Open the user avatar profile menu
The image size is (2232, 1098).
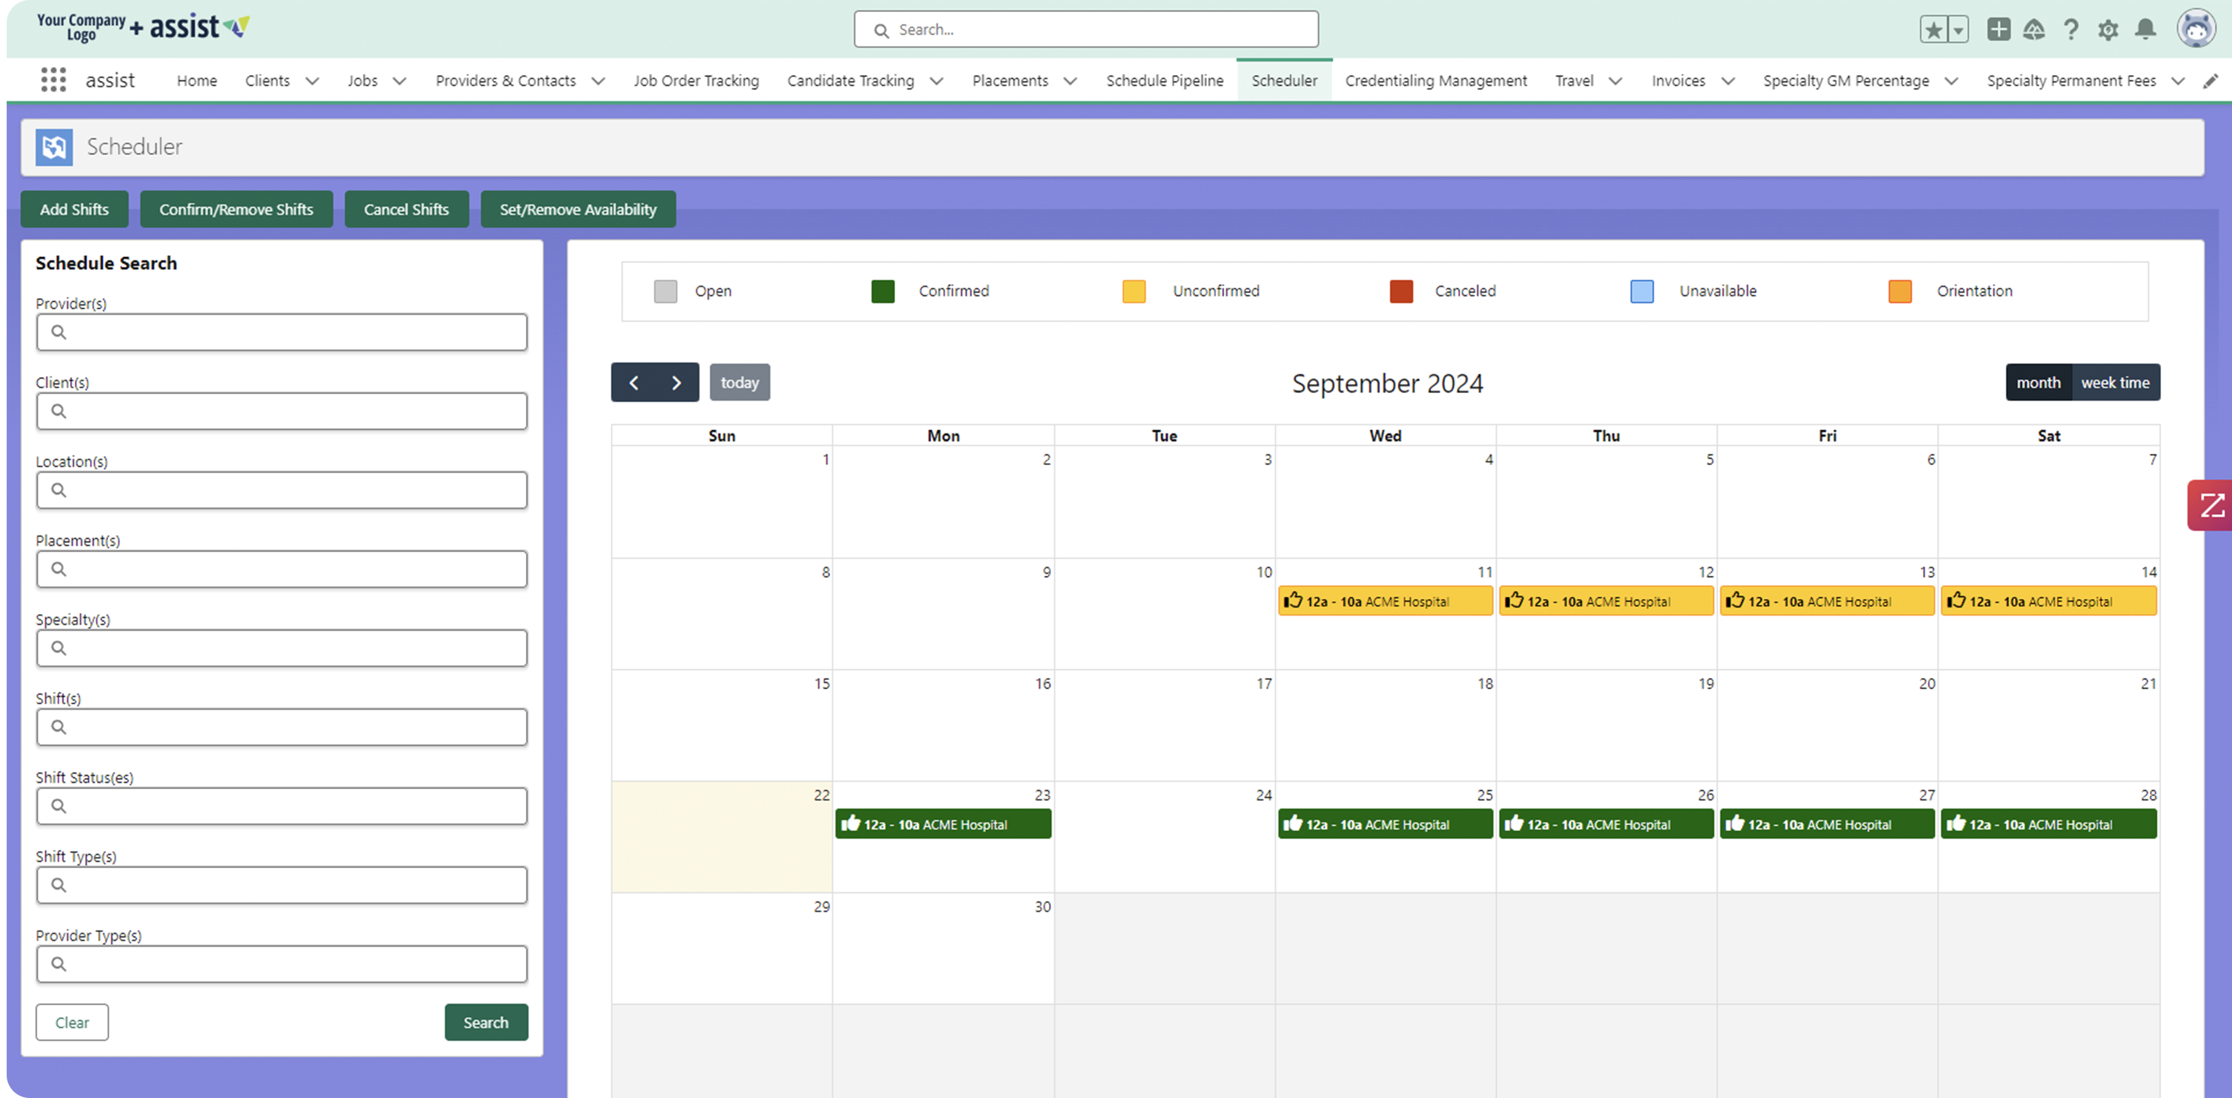point(2196,29)
